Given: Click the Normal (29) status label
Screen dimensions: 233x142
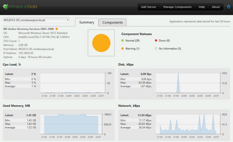Looking at the screenshot, I should pyautogui.click(x=132, y=41).
